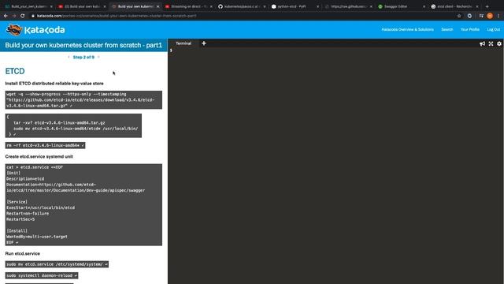
Task: Open the browser extension icon
Action: pos(469,16)
